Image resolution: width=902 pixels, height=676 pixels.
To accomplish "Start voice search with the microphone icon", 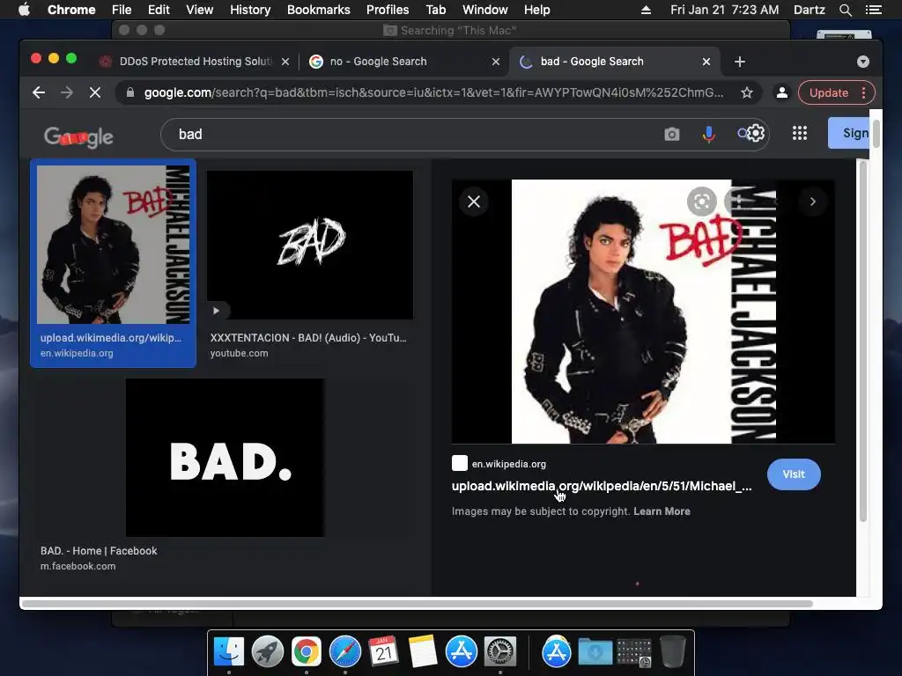I will pos(709,135).
